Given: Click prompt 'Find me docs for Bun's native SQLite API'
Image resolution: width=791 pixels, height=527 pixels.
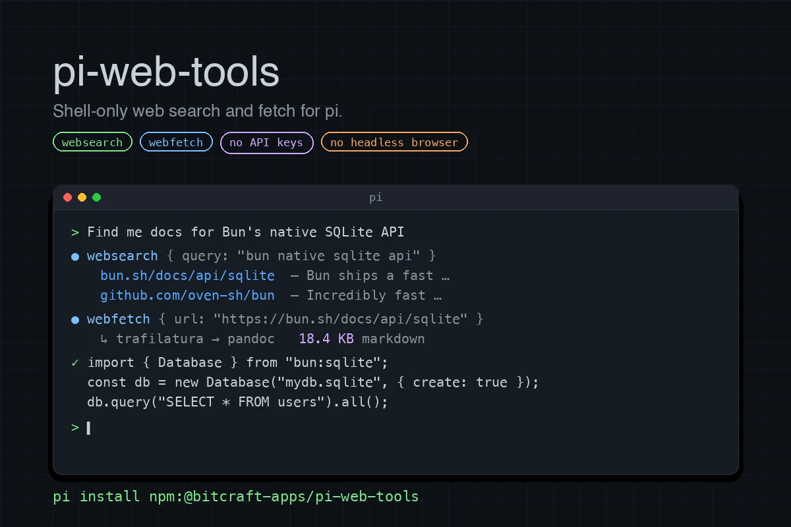Looking at the screenshot, I should (x=246, y=232).
